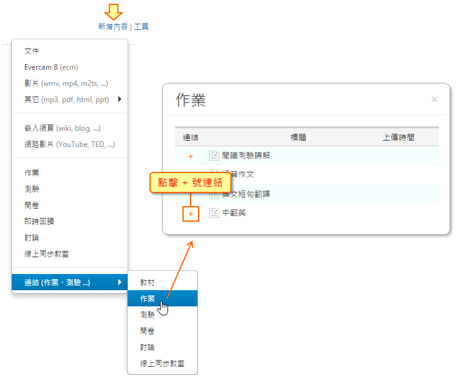The image size is (457, 378).
Task: Open the 新增內容 menu link
Action: 113,27
